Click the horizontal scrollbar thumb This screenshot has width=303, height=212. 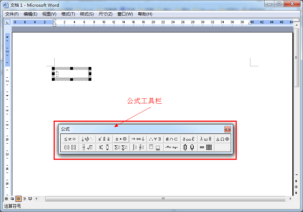coord(165,199)
